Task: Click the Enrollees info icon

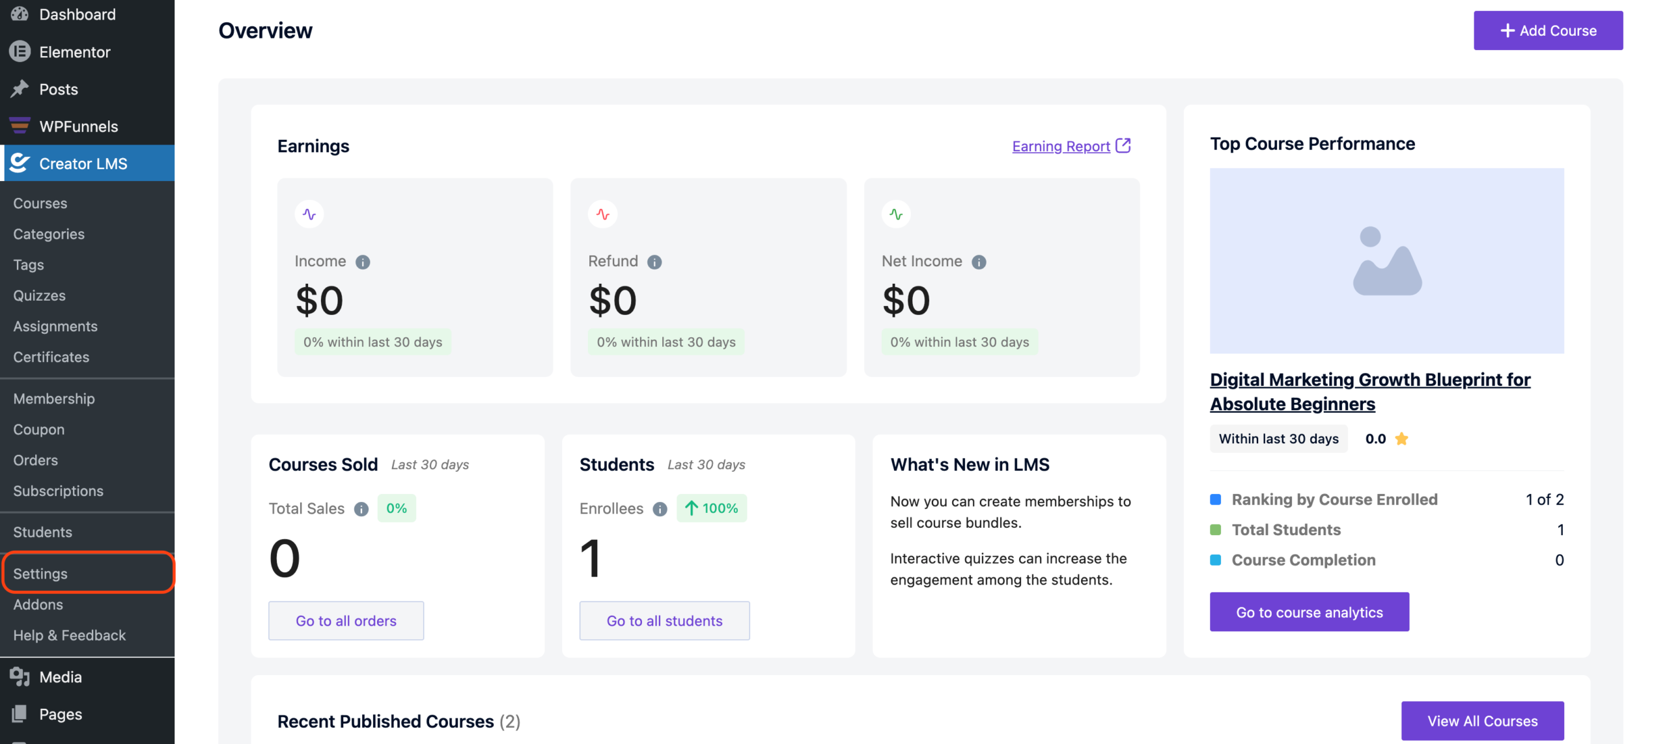Action: [x=660, y=509]
